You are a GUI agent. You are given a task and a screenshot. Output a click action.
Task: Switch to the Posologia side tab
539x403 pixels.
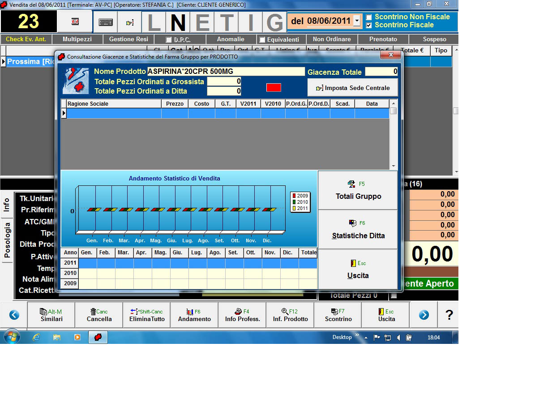7,240
